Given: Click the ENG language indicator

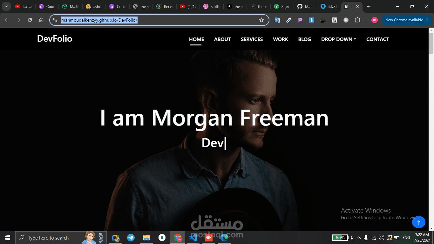Looking at the screenshot, I should (406, 238).
